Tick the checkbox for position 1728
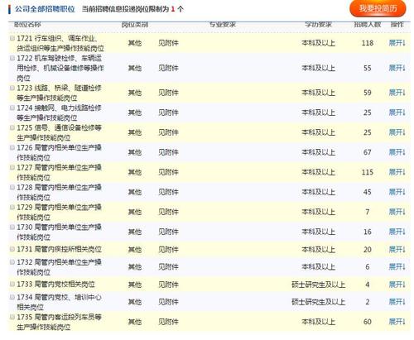The image size is (414, 340). [12, 187]
